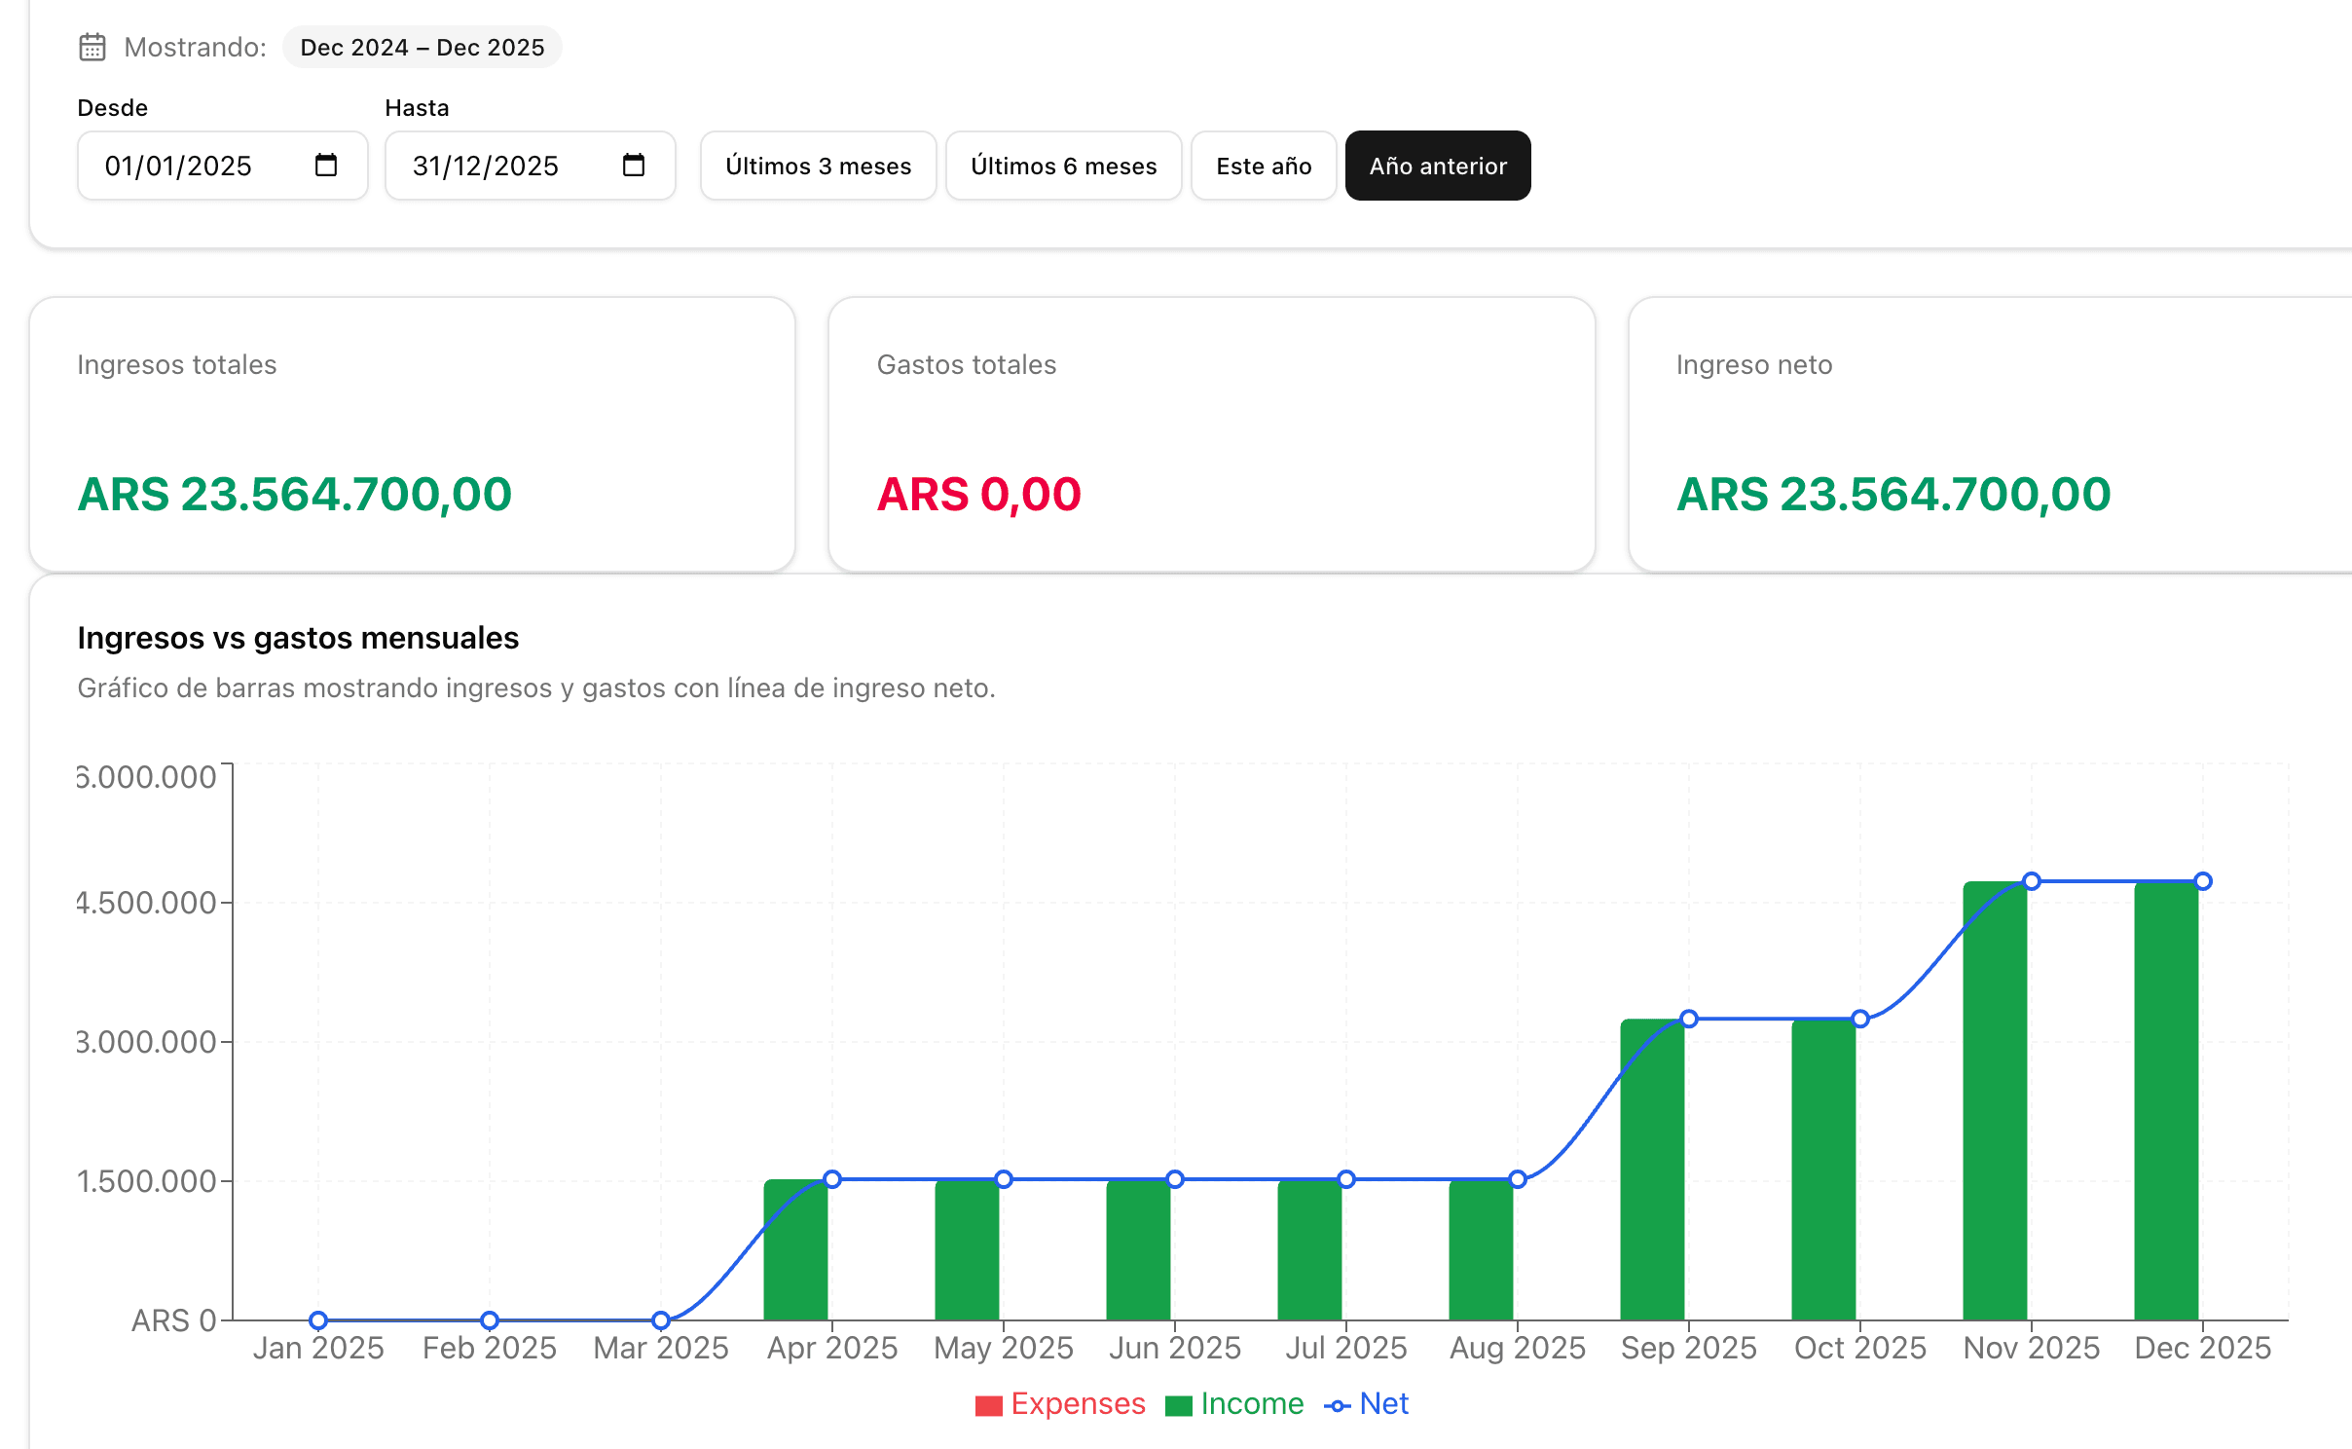Click the 1.500.000 y-axis label

click(146, 1181)
